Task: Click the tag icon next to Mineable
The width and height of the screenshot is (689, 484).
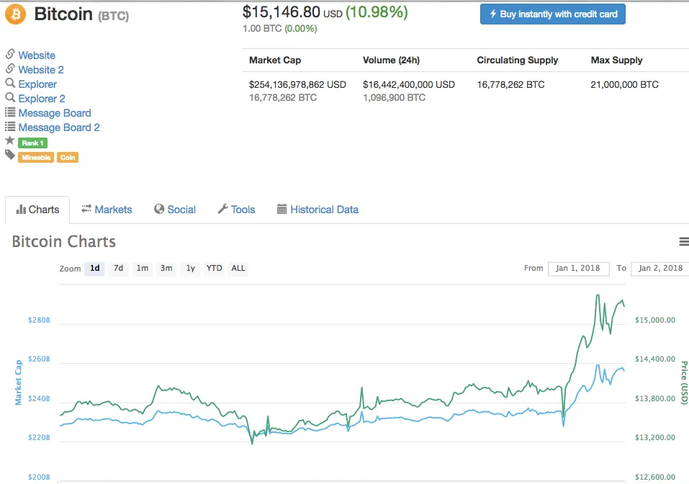Action: 10,155
